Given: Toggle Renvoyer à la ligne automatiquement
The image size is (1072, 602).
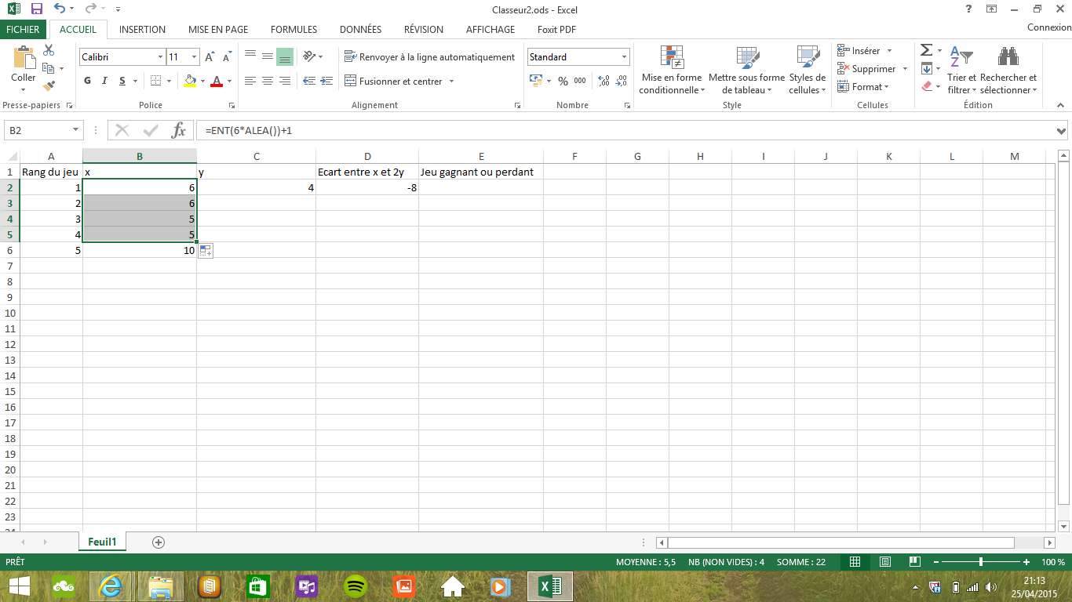Looking at the screenshot, I should [429, 57].
